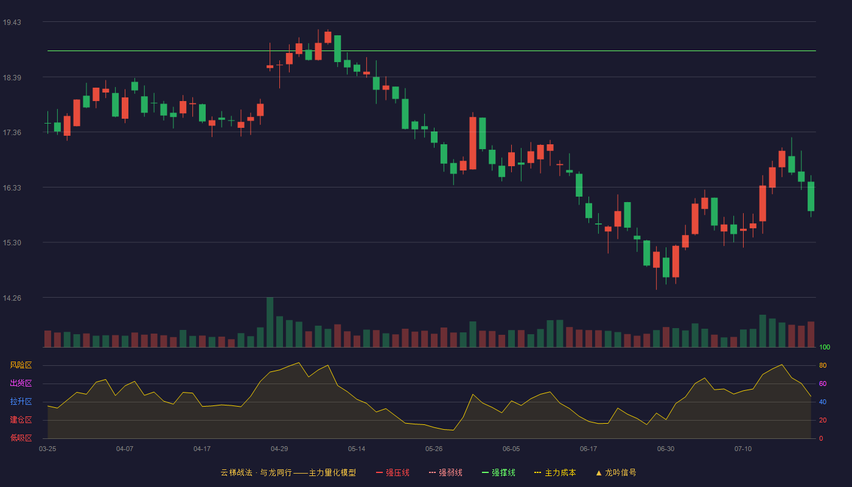This screenshot has height=487, width=852.
Task: Click the 19.43 price axis label
Action: [12, 23]
